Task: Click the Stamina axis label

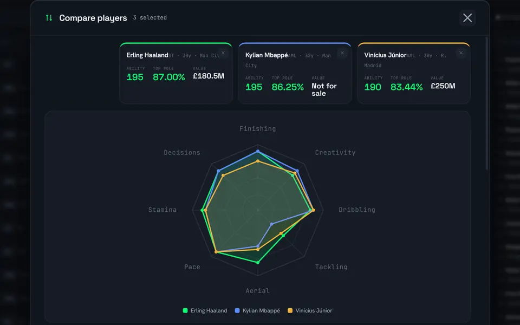Action: click(162, 210)
